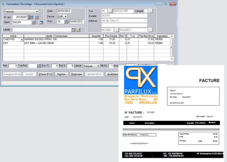Select the HARMAS EQ DEO SPRAY 150 cell
This screenshot has width=227, height=162.
click(56, 39)
